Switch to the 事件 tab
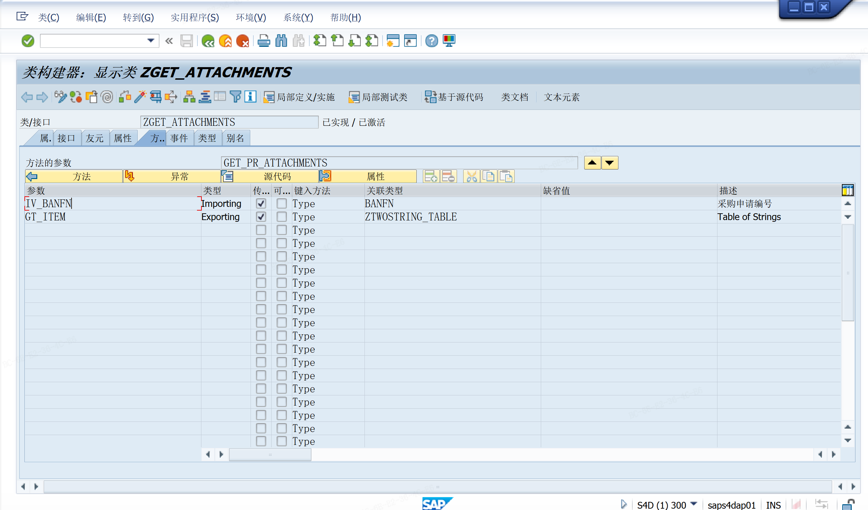 [x=179, y=138]
